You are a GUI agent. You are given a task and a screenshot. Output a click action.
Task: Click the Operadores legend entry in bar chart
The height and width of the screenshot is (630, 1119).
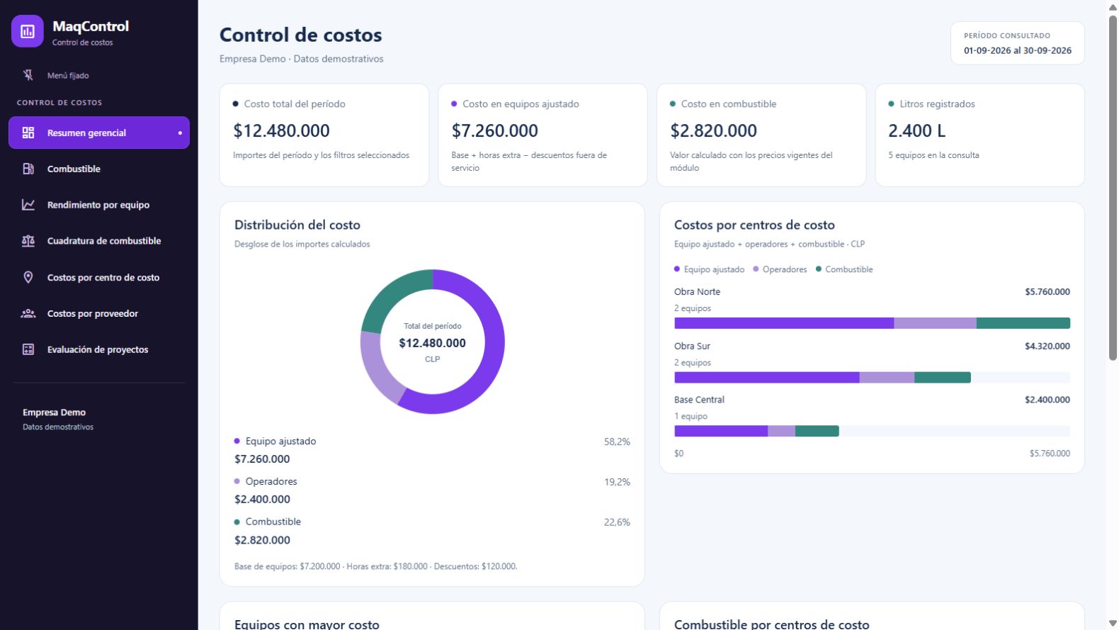pos(780,269)
